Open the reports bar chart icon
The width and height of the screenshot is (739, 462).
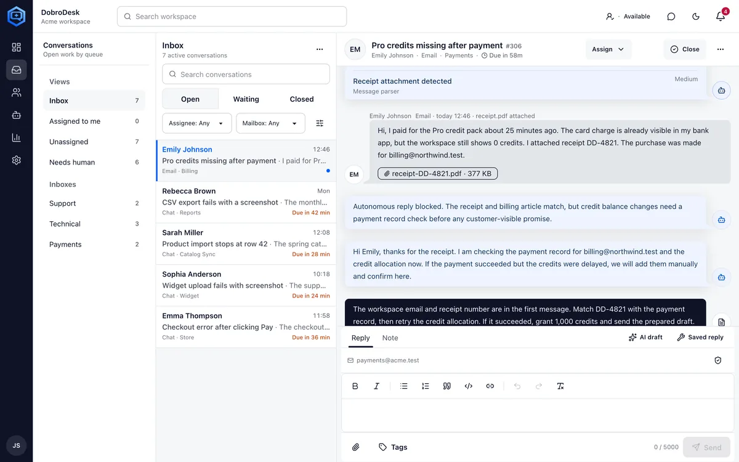click(17, 137)
